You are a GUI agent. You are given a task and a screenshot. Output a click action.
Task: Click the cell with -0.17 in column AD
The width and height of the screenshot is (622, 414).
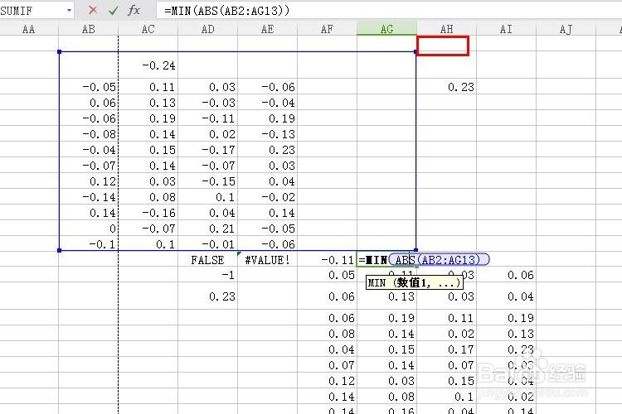[208, 150]
